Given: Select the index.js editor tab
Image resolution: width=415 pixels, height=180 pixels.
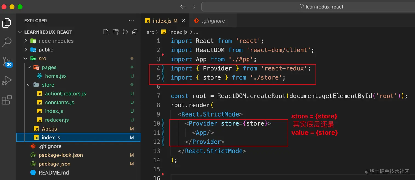Looking at the screenshot, I should (165, 21).
